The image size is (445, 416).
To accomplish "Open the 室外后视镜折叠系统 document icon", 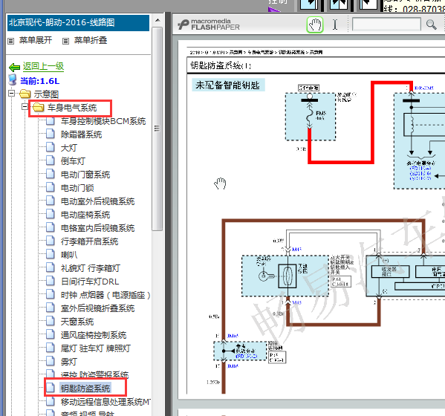I will tap(51, 308).
